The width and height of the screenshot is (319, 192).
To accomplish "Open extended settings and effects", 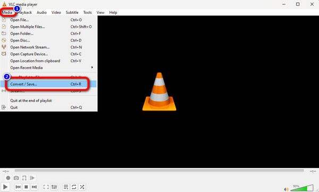I will (x=54, y=187).
